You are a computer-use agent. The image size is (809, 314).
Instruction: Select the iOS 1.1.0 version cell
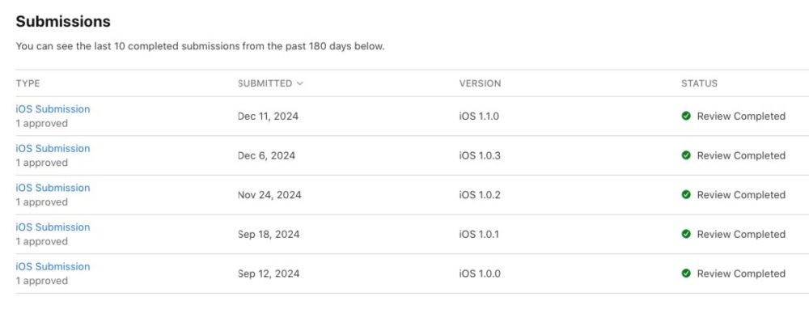[479, 117]
